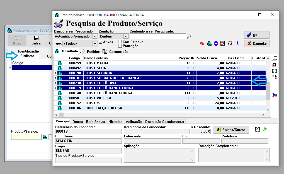Expand the Condição dropdown

[126, 36]
